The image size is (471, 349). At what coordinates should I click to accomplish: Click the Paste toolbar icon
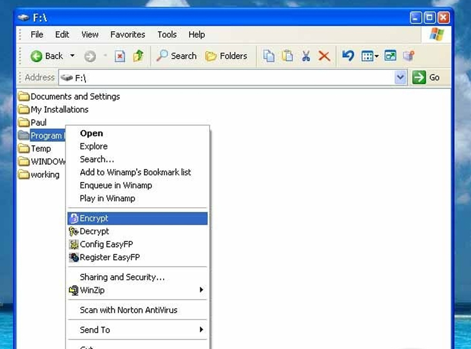pyautogui.click(x=287, y=56)
